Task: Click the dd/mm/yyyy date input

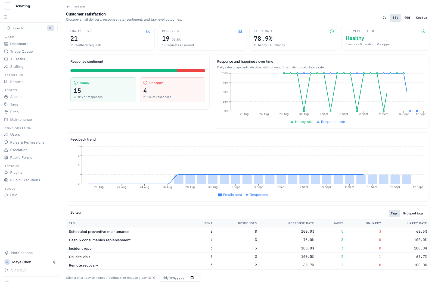Action: 180,278
